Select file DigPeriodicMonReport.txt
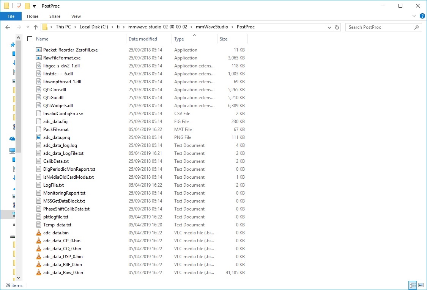The height and width of the screenshot is (290, 427). tap(69, 169)
